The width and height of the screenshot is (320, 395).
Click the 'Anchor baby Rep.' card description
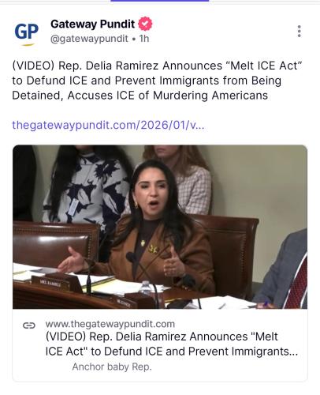[112, 367]
